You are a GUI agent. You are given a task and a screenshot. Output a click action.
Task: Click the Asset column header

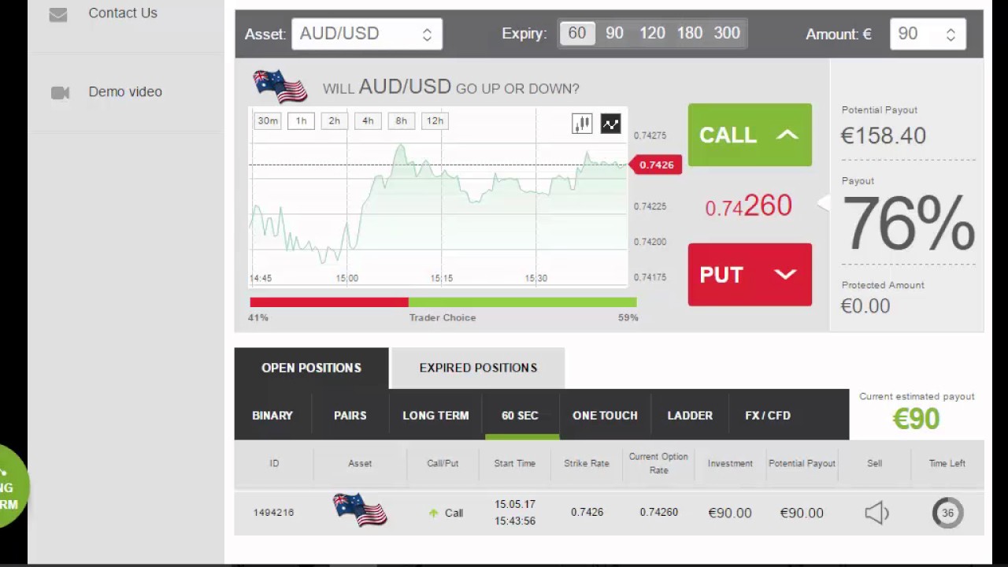(360, 463)
